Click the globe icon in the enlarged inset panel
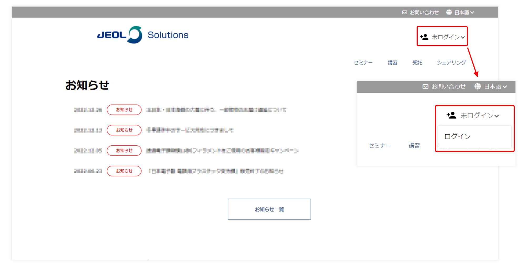The width and height of the screenshot is (526, 276). [x=478, y=86]
